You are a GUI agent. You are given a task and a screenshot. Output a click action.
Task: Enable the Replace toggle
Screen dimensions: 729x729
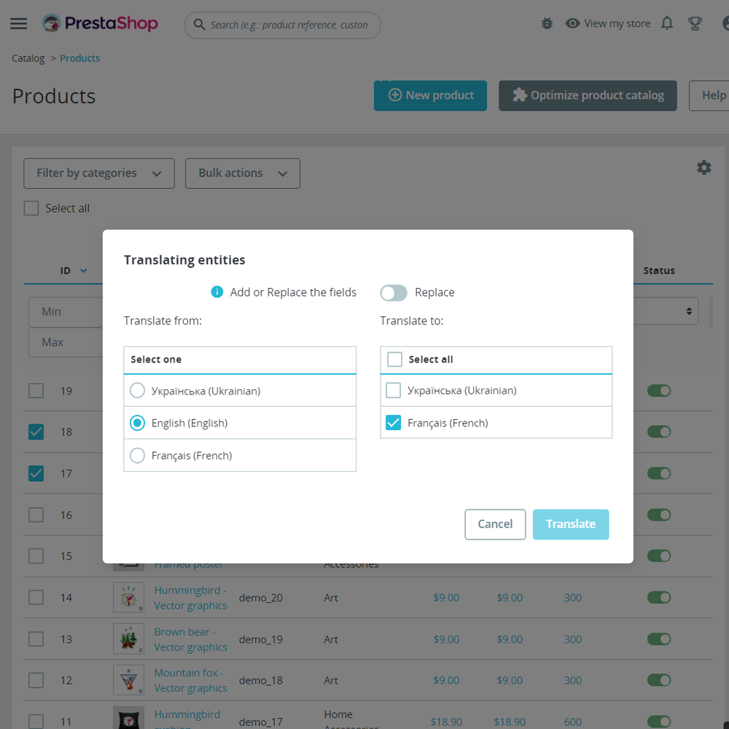pos(394,292)
